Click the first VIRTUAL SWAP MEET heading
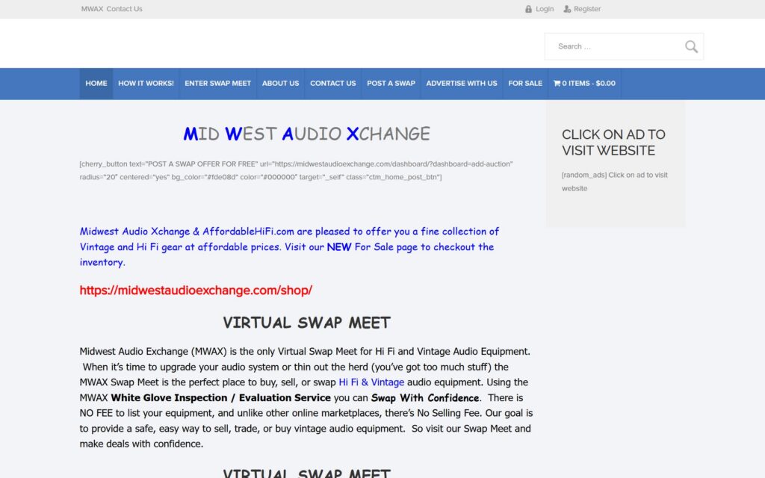This screenshot has height=478, width=765. 306,323
